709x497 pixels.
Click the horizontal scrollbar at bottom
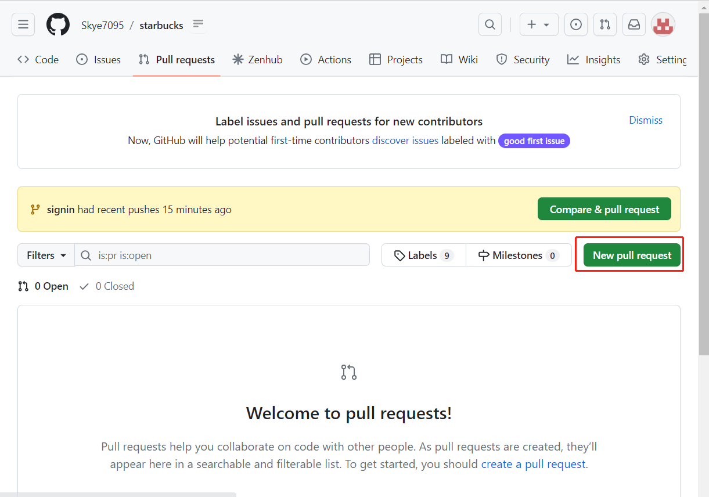pos(118,495)
